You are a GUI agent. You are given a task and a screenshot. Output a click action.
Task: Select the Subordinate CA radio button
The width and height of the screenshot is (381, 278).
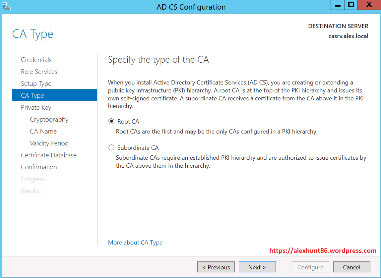pyautogui.click(x=111, y=148)
